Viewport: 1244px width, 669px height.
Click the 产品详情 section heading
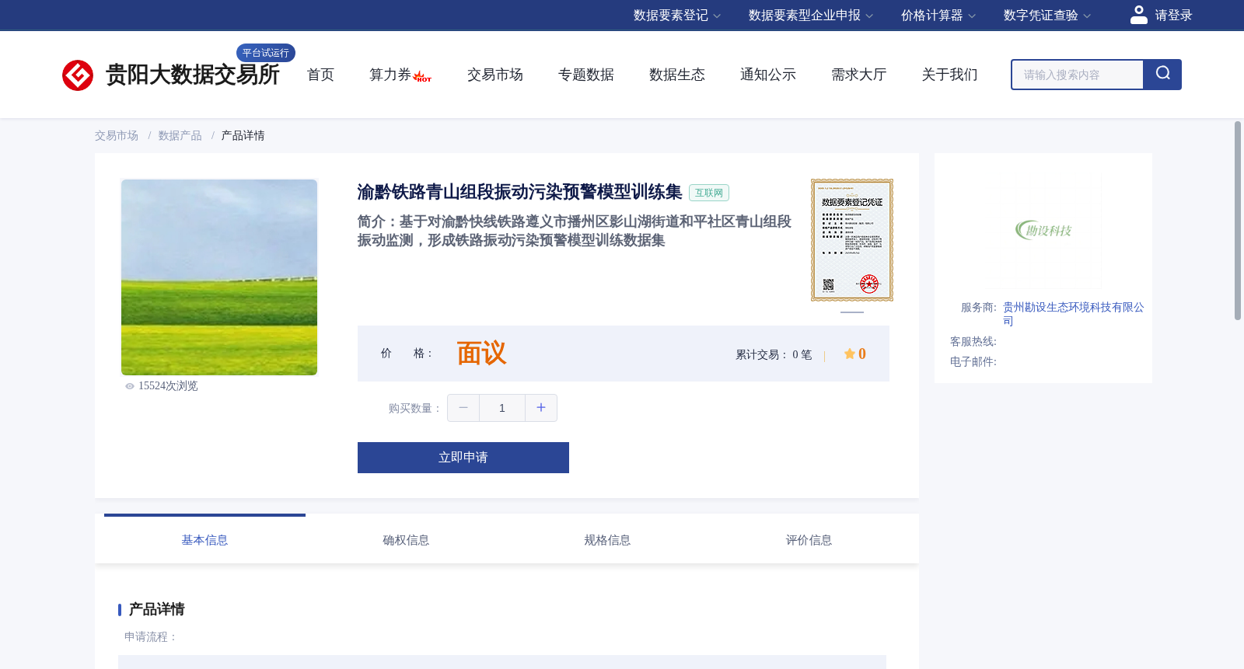pyautogui.click(x=156, y=609)
